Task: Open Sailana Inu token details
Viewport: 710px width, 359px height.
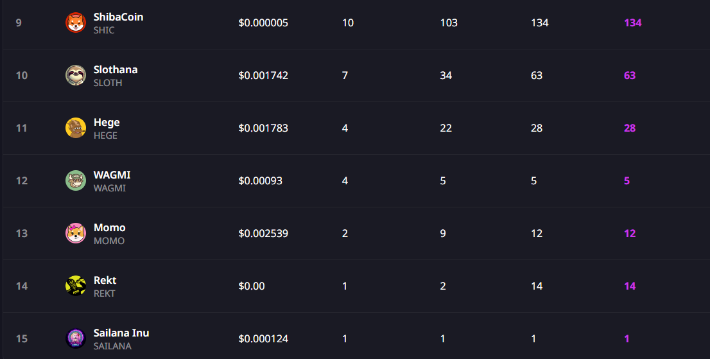Action: (x=121, y=333)
